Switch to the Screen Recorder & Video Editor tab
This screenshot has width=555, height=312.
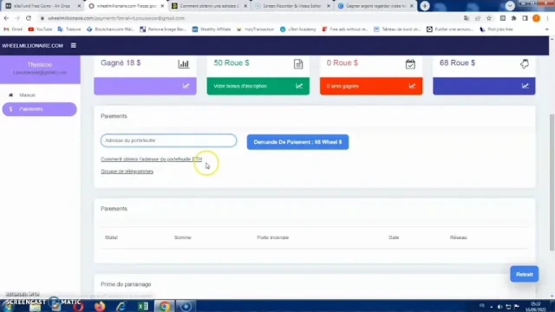[x=291, y=6]
